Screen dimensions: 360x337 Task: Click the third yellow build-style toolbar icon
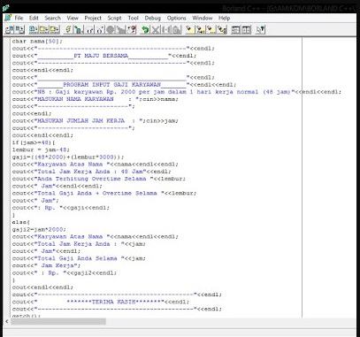coord(211,29)
